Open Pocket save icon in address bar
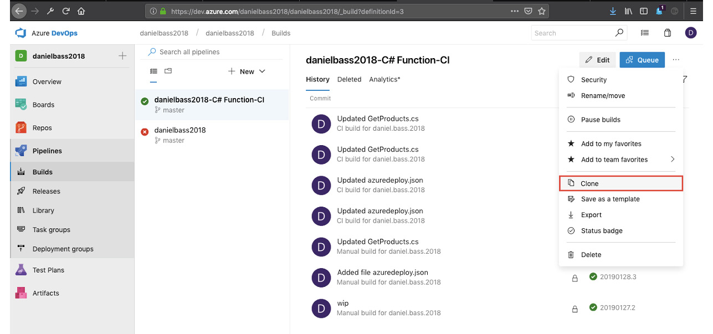This screenshot has width=713, height=334. pos(529,11)
